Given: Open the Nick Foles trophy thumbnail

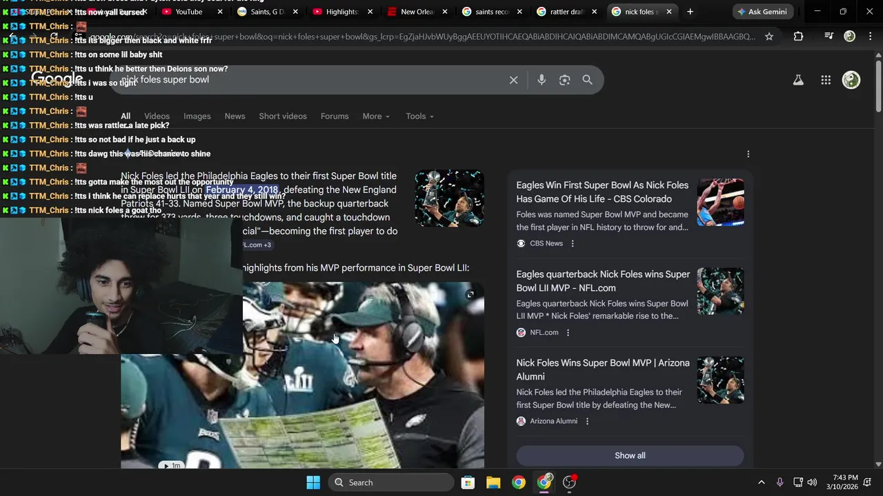Looking at the screenshot, I should (449, 198).
